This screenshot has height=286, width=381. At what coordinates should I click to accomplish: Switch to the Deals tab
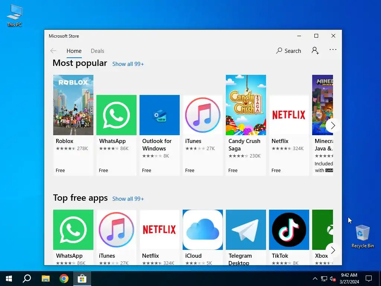97,51
